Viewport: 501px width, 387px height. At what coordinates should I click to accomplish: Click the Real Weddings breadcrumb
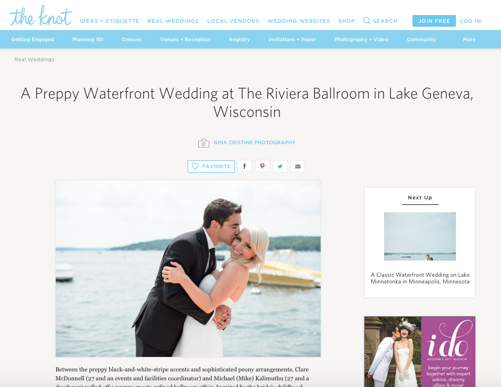point(35,60)
